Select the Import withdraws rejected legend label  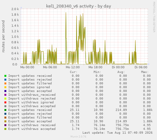pos(32,99)
